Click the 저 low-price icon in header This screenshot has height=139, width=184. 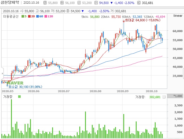(x=79, y=3)
